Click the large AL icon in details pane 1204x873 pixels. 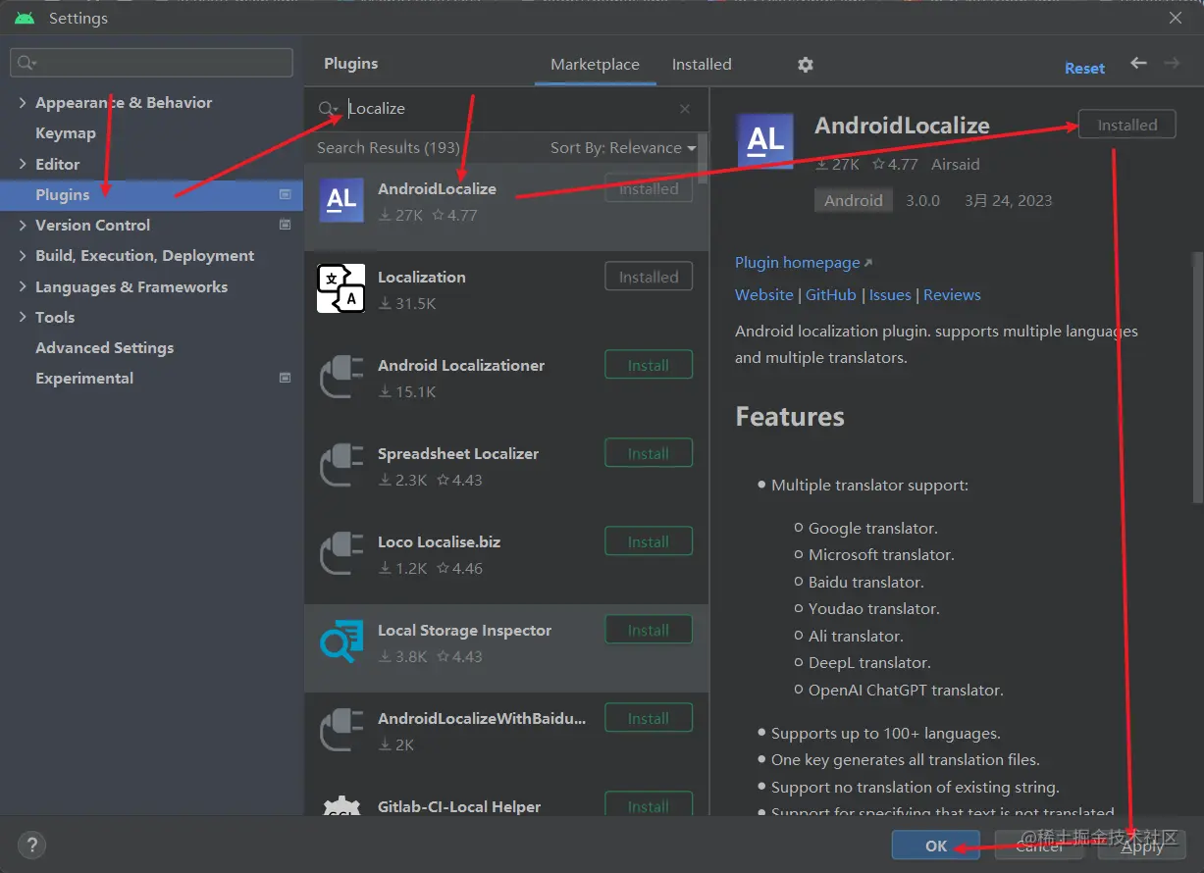coord(765,141)
